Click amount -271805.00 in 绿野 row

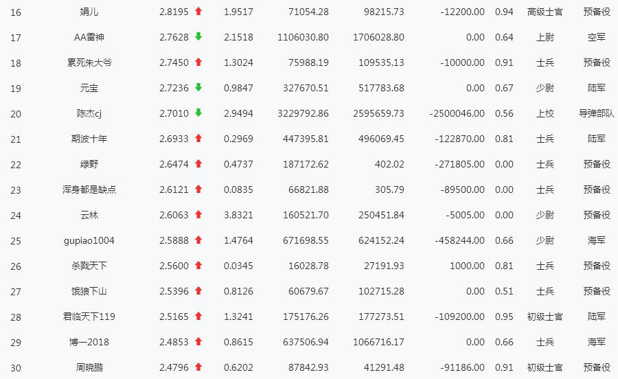pos(459,164)
